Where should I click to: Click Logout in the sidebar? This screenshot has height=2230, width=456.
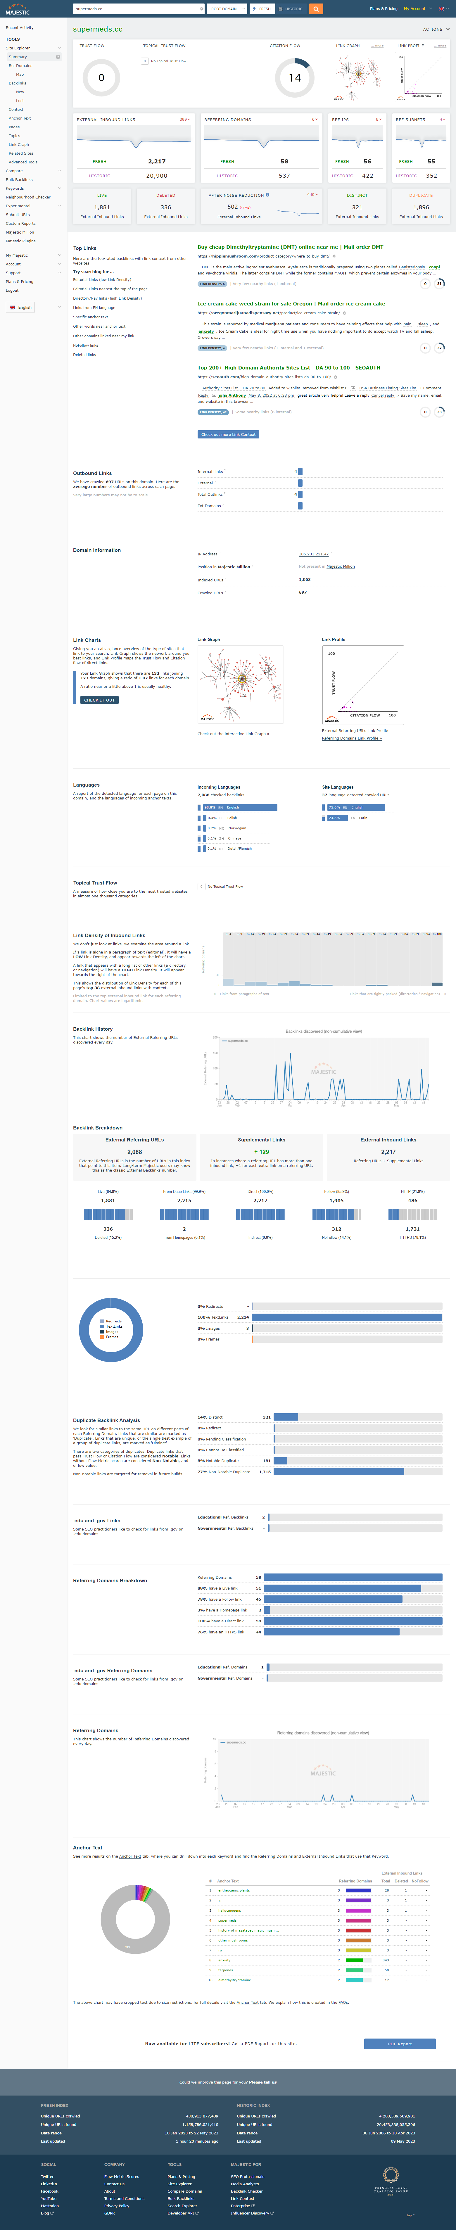pos(12,291)
